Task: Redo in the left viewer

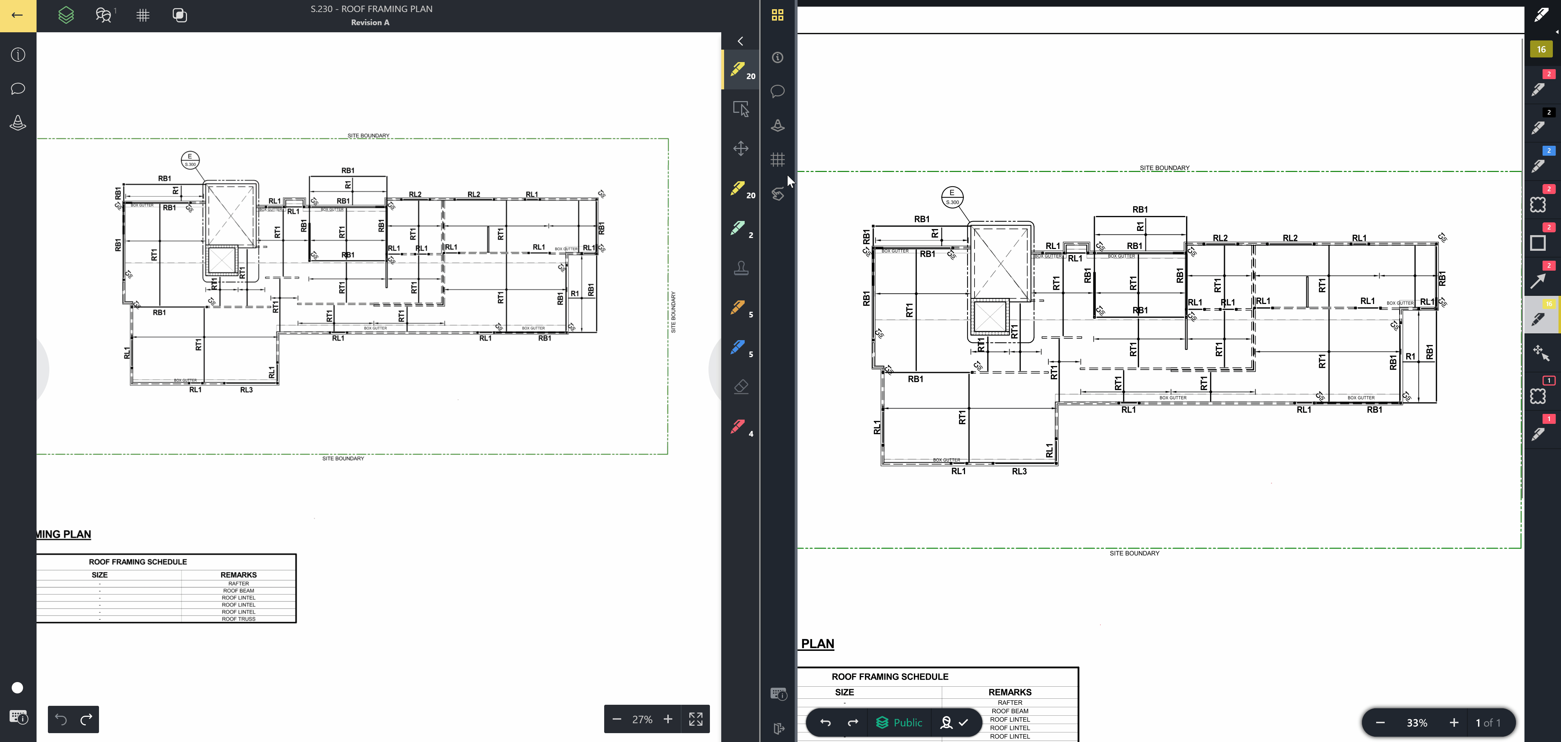Action: point(86,719)
